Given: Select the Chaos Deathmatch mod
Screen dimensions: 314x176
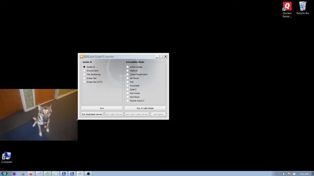Looking at the screenshot, I should point(137,74).
